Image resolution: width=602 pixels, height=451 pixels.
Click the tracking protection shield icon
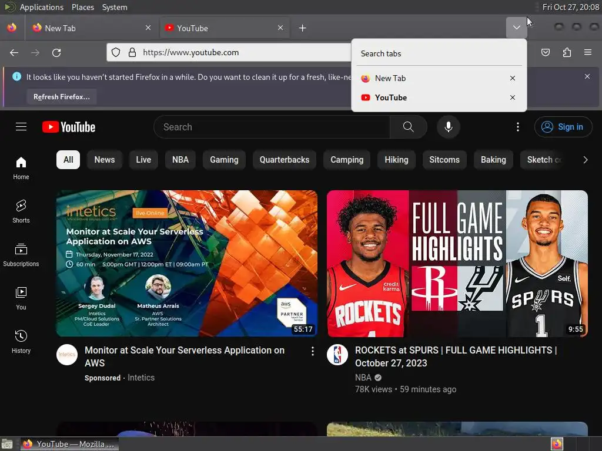[116, 52]
